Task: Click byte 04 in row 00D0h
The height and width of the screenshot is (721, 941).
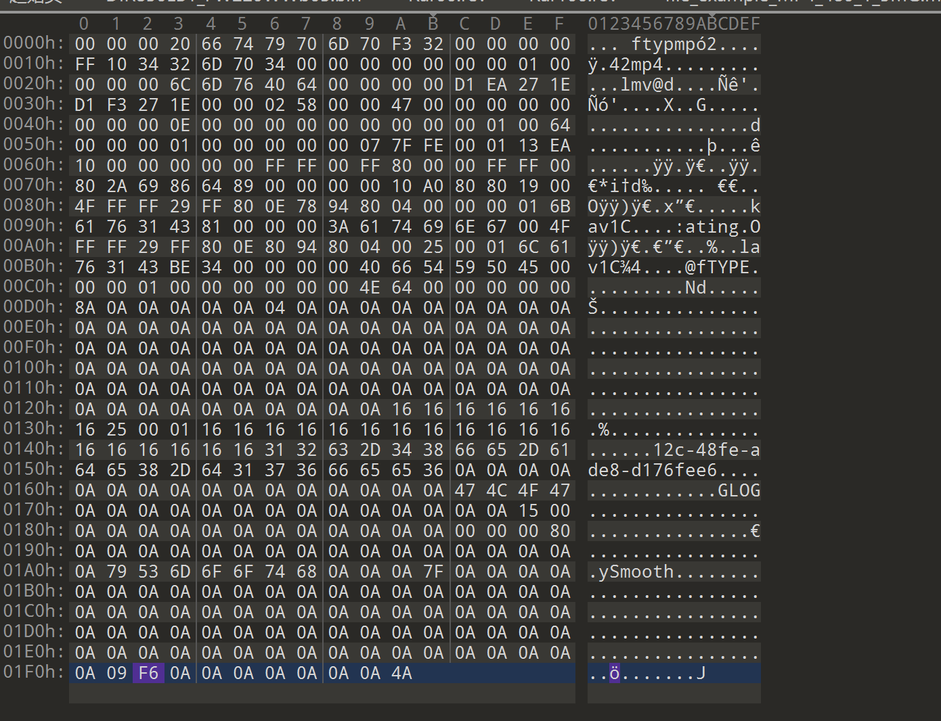Action: click(x=275, y=308)
